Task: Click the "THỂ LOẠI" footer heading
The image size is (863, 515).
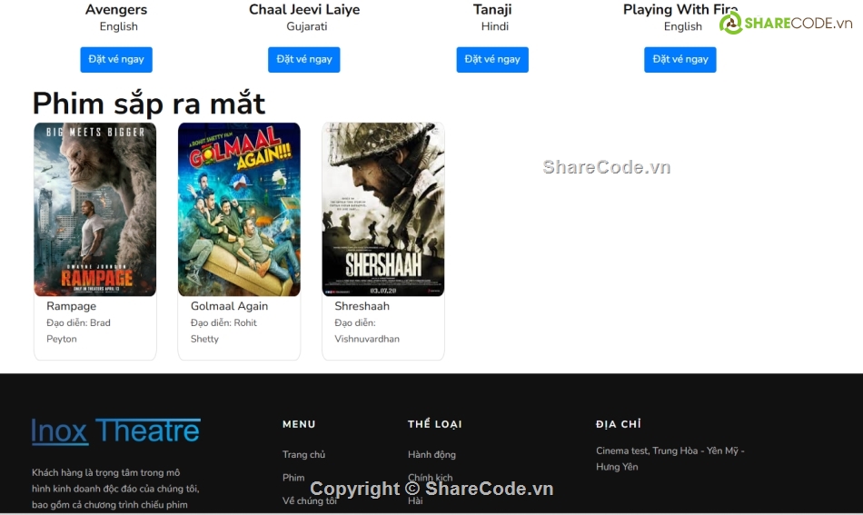Action: 435,424
